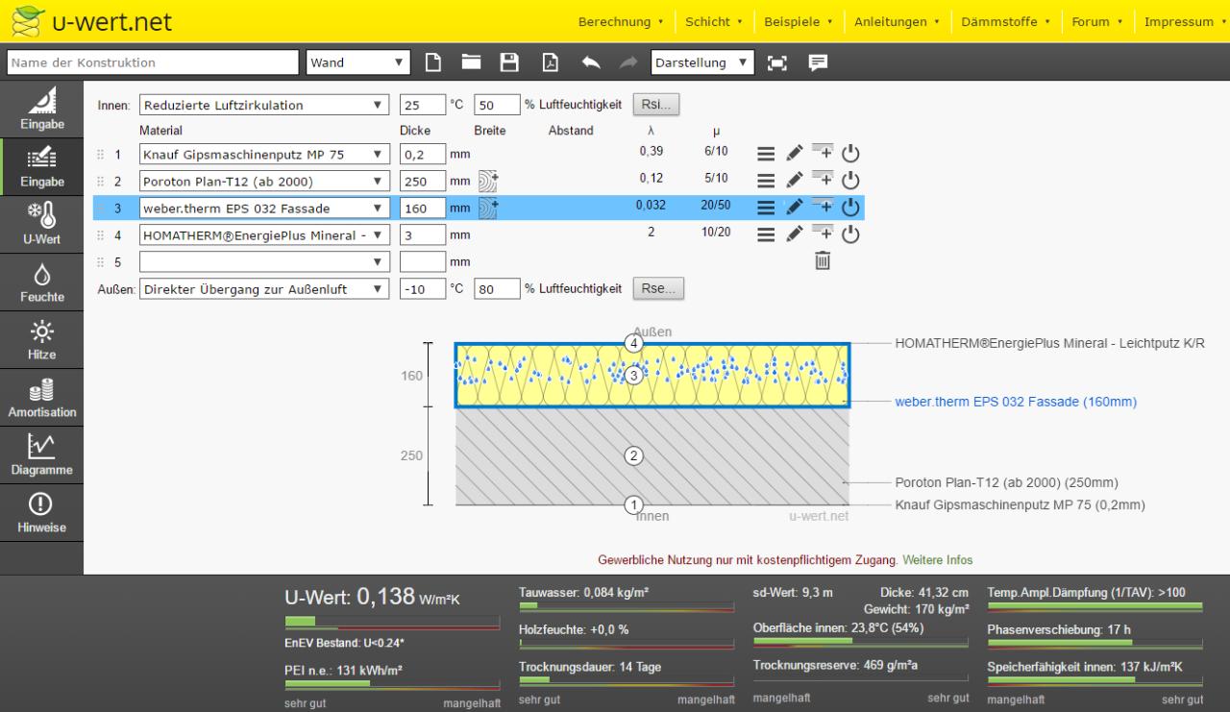
Task: Open layer menu for Poroton Plan-T12 row
Action: click(x=766, y=181)
